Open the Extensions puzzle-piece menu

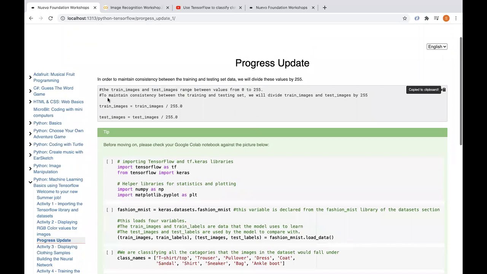click(427, 18)
